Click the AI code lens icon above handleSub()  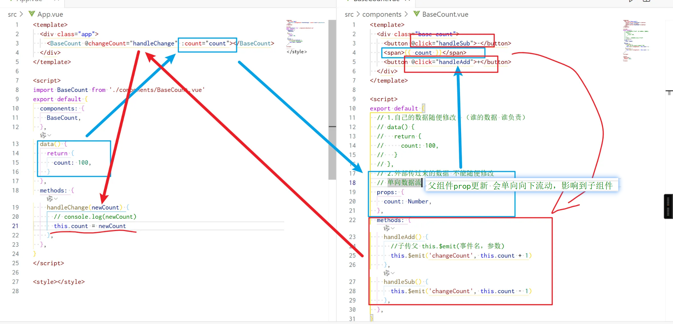[x=387, y=273]
